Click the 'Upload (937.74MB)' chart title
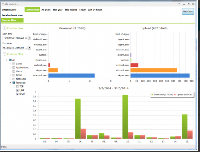Image resolution: width=200 pixels, height=152 pixels. (x=154, y=28)
